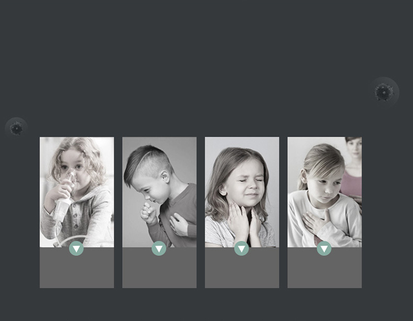This screenshot has width=413, height=321.
Task: Open the photo of the girl holding her throat
Action: click(242, 192)
